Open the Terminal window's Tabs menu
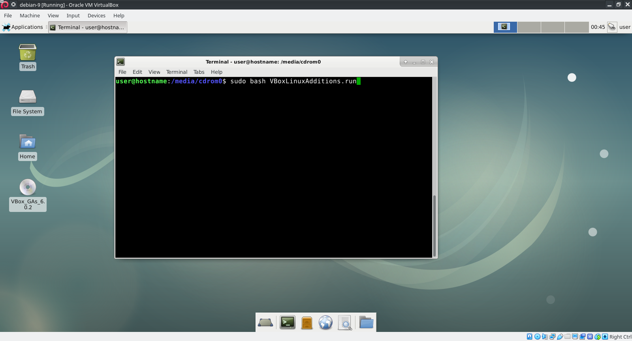This screenshot has height=341, width=632. tap(199, 72)
